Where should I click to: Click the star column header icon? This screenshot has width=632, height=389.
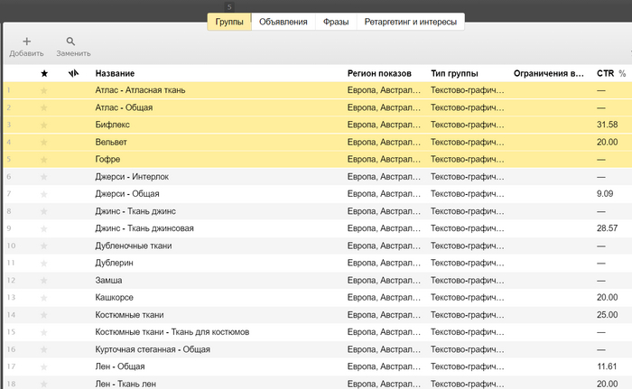click(44, 72)
